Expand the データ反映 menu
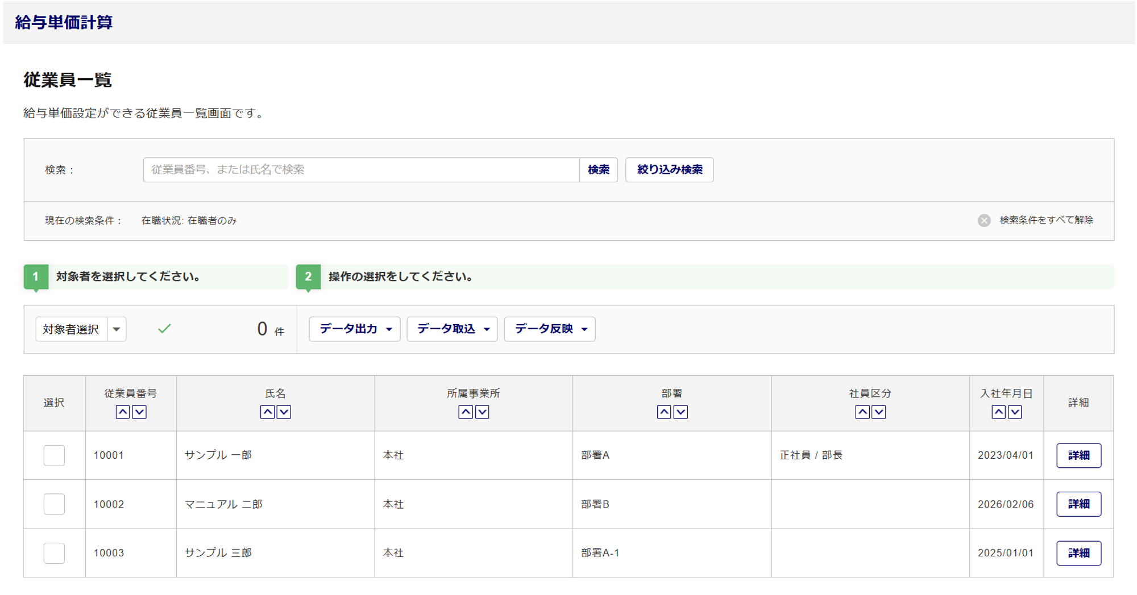Image resolution: width=1137 pixels, height=595 pixels. (x=550, y=329)
